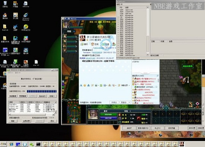Click the font 'A' icon in chat toolbar
Screen dimensions: 205x147
point(81,85)
